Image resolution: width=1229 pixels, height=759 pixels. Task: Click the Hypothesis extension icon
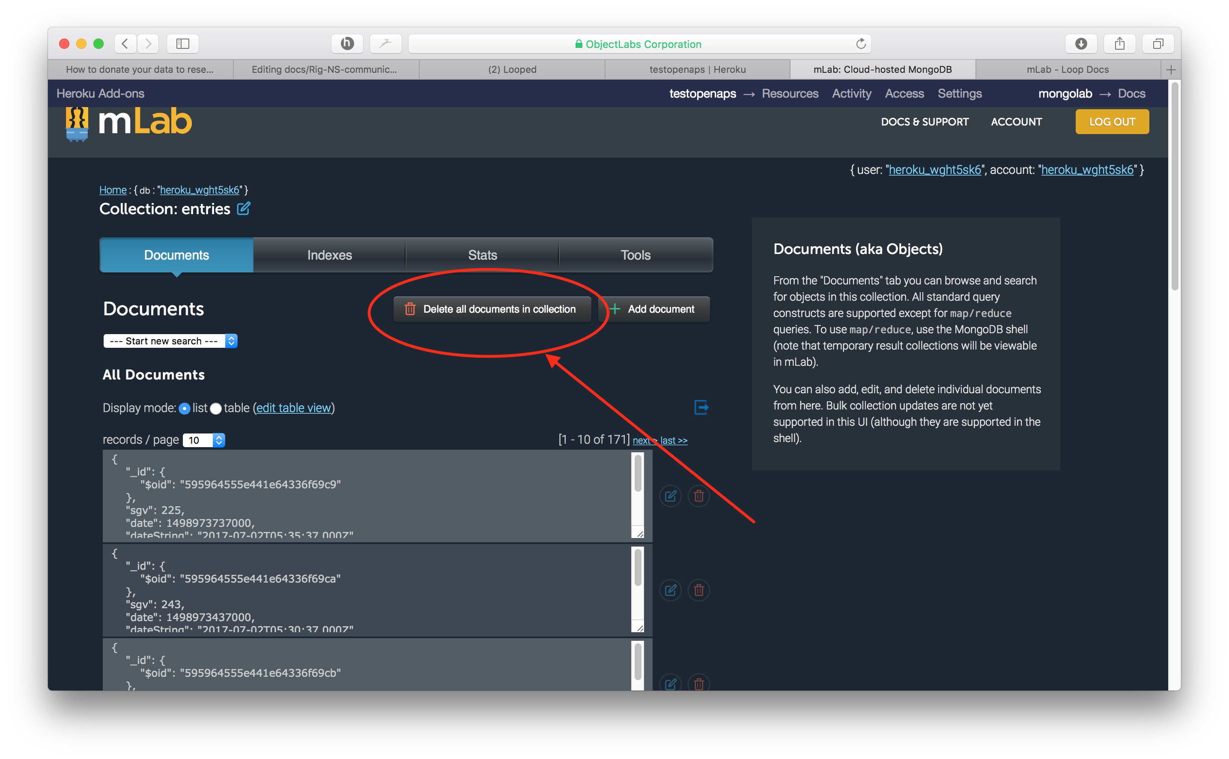[x=347, y=44]
